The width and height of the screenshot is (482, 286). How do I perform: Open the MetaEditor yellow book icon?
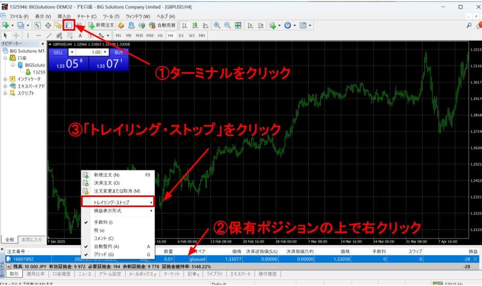pos(121,25)
